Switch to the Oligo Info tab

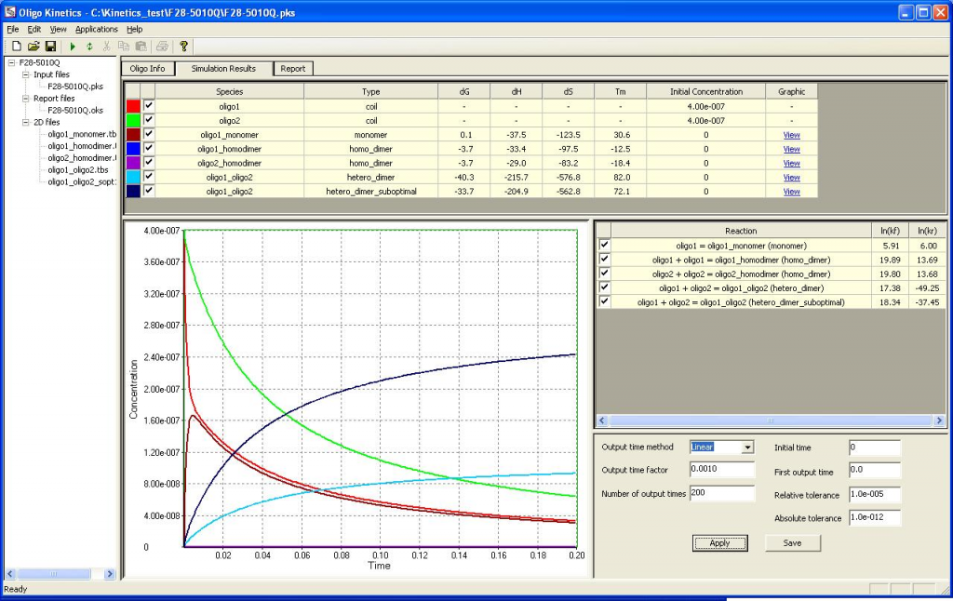149,69
